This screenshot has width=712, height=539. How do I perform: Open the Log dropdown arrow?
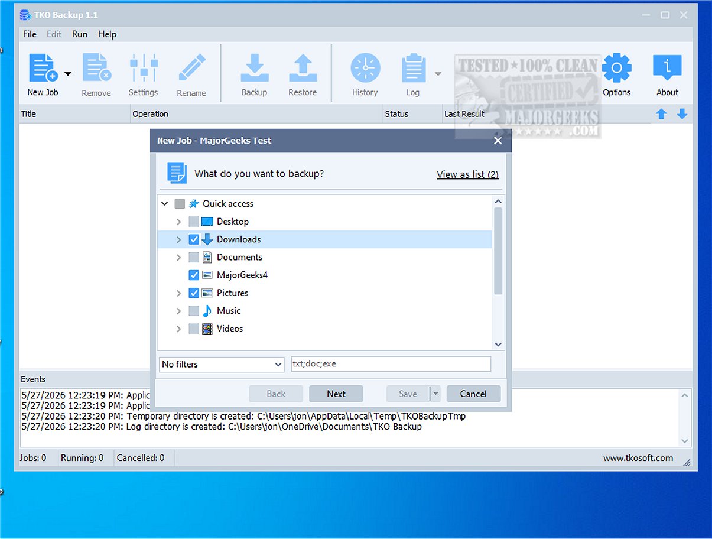point(438,74)
